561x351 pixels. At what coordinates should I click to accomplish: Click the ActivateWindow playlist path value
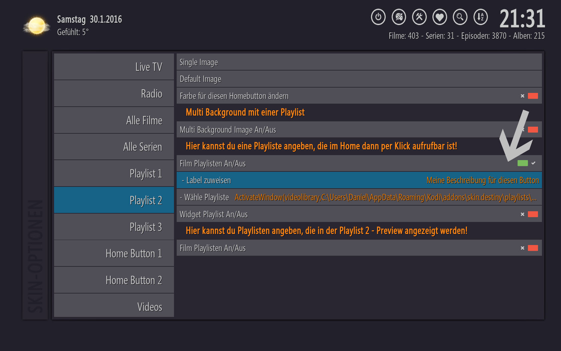pyautogui.click(x=386, y=197)
